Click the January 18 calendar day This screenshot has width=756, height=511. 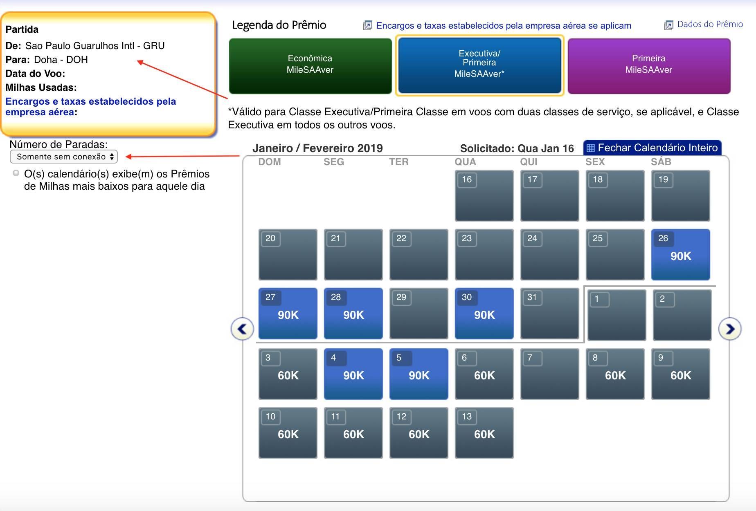[615, 195]
